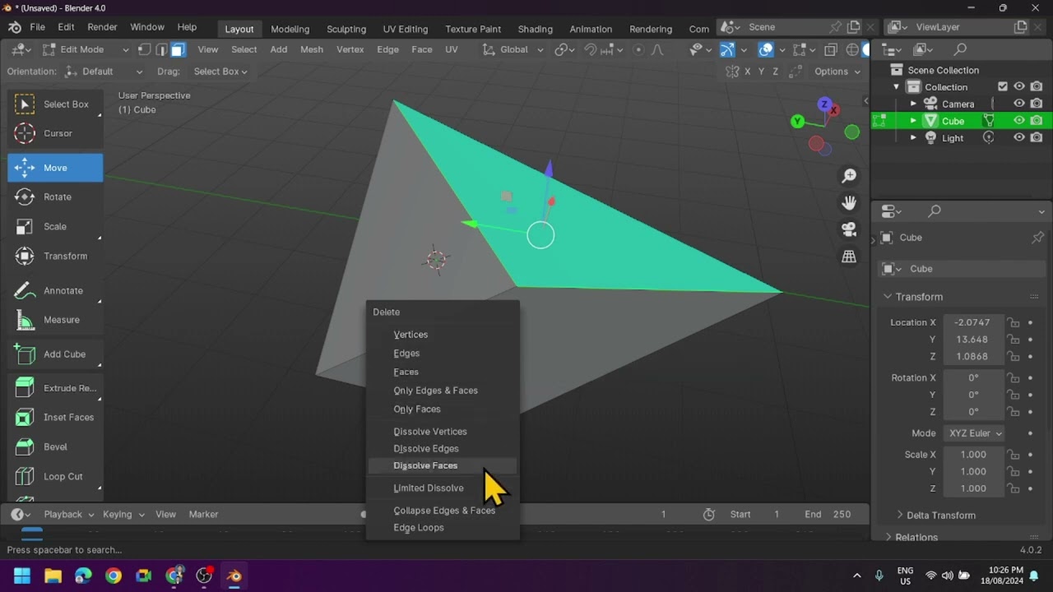Click the Blender logo menu icon
This screenshot has height=592, width=1053.
(14, 27)
